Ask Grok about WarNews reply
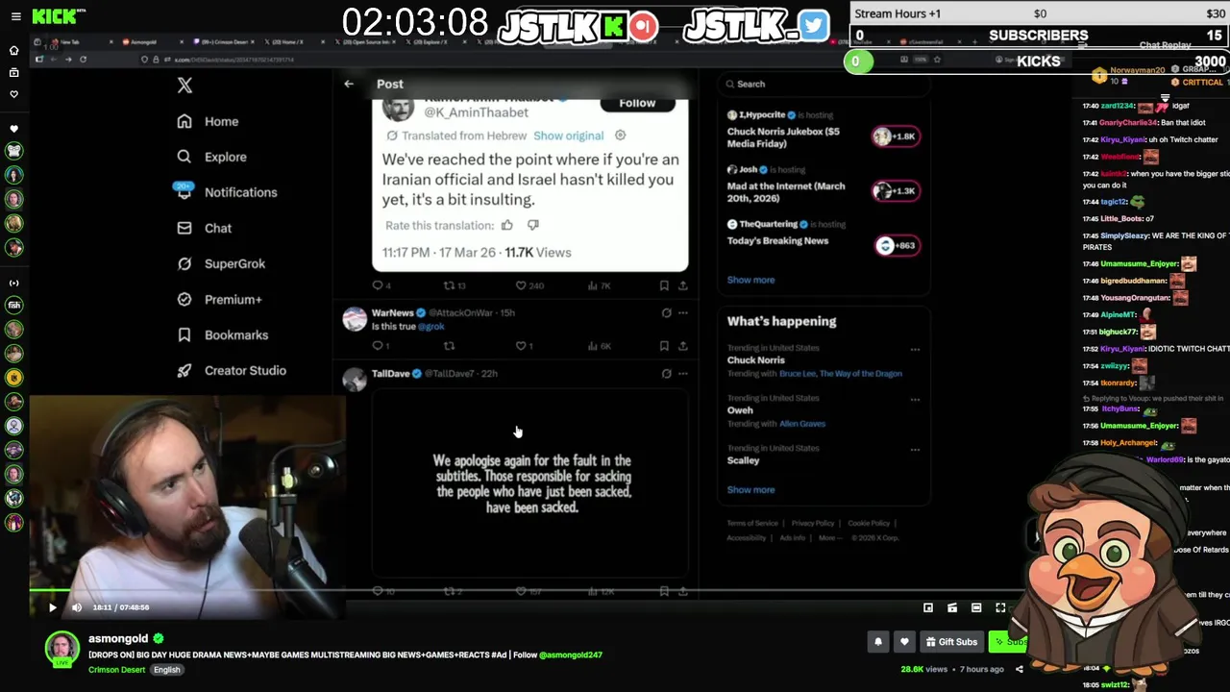 point(666,312)
